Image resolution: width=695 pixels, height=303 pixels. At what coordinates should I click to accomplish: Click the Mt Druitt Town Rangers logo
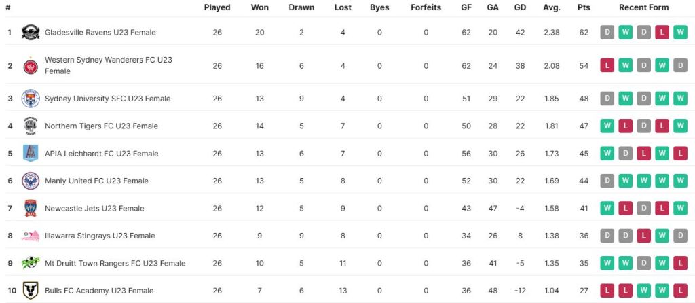pyautogui.click(x=31, y=263)
